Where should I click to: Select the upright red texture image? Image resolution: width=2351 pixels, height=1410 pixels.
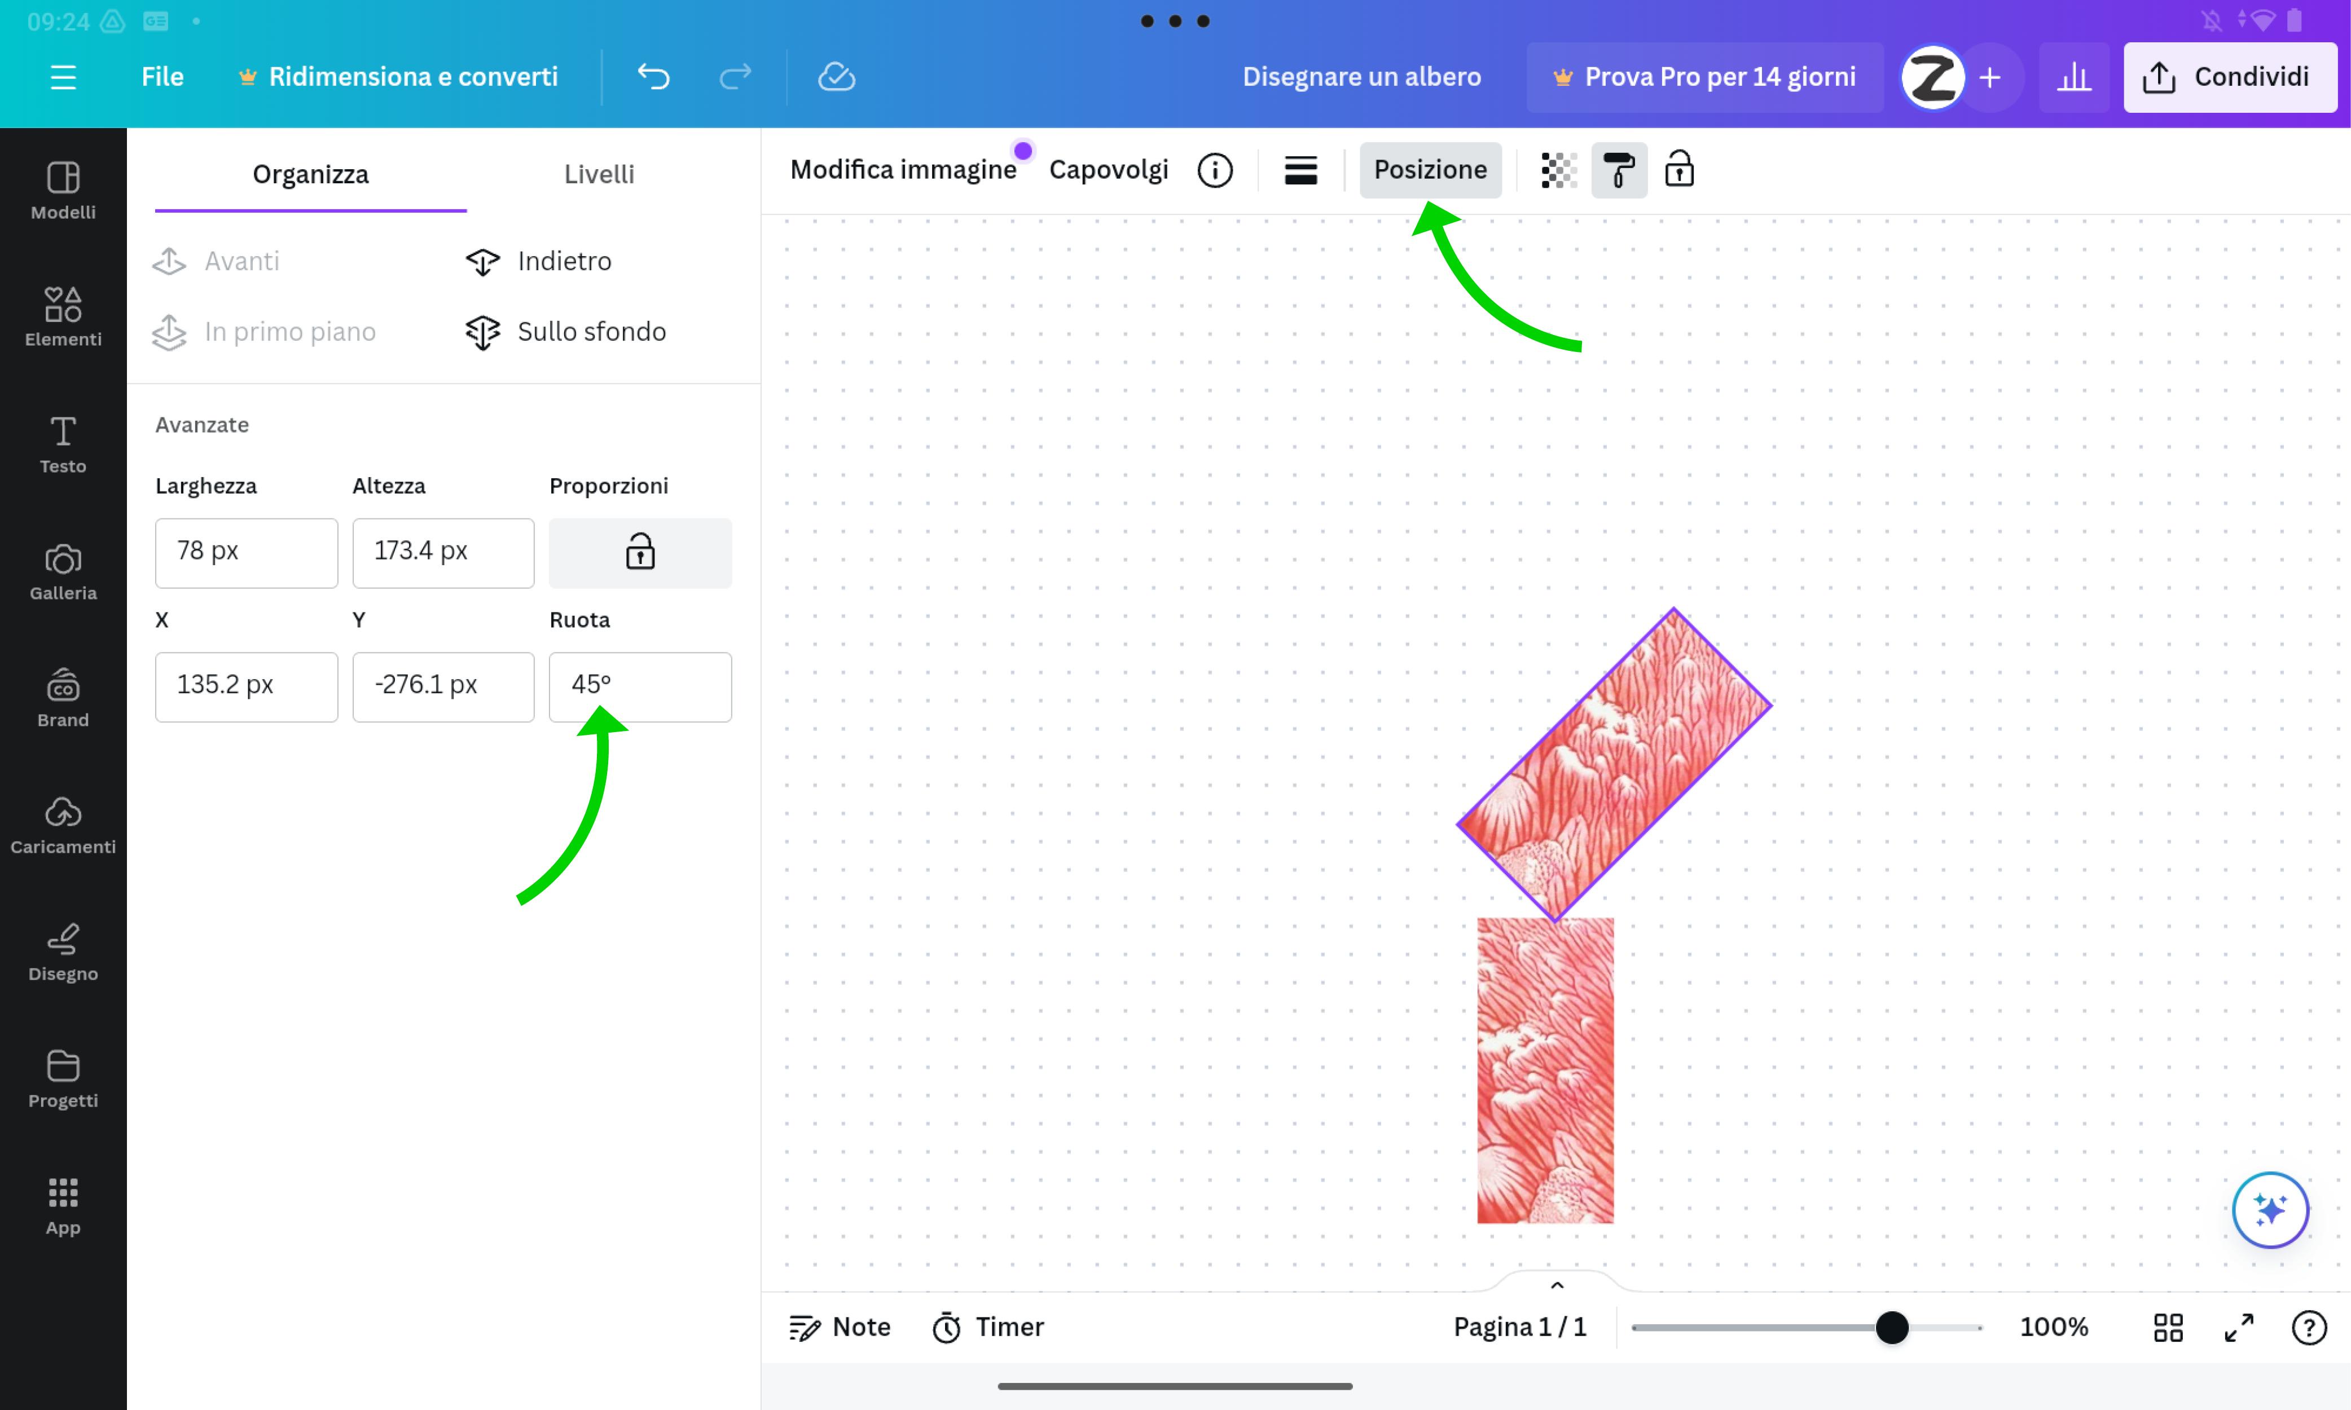pos(1545,1070)
